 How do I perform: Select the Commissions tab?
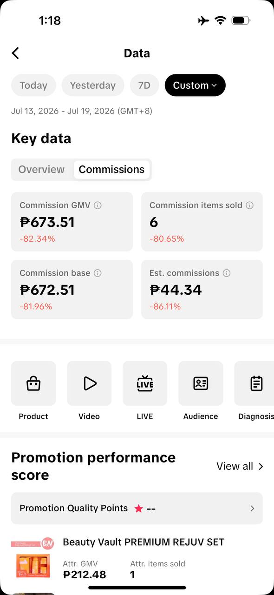(111, 169)
